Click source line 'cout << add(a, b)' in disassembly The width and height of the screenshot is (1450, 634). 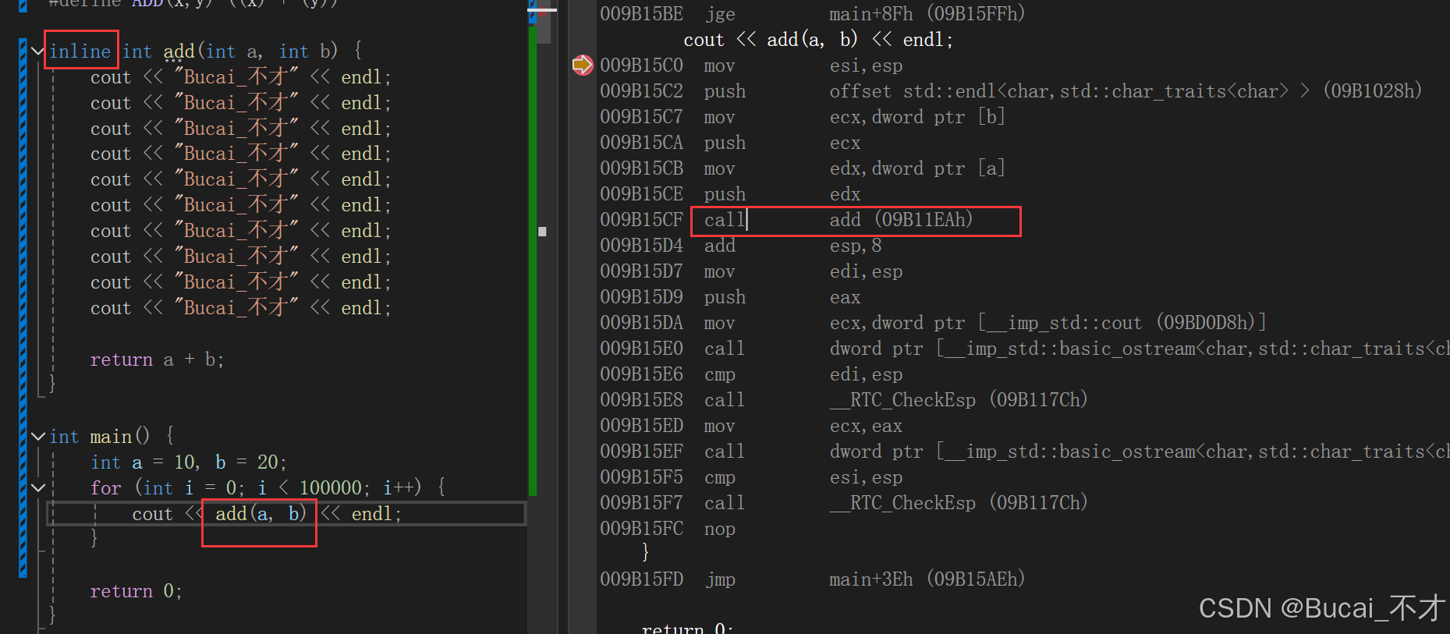(818, 40)
